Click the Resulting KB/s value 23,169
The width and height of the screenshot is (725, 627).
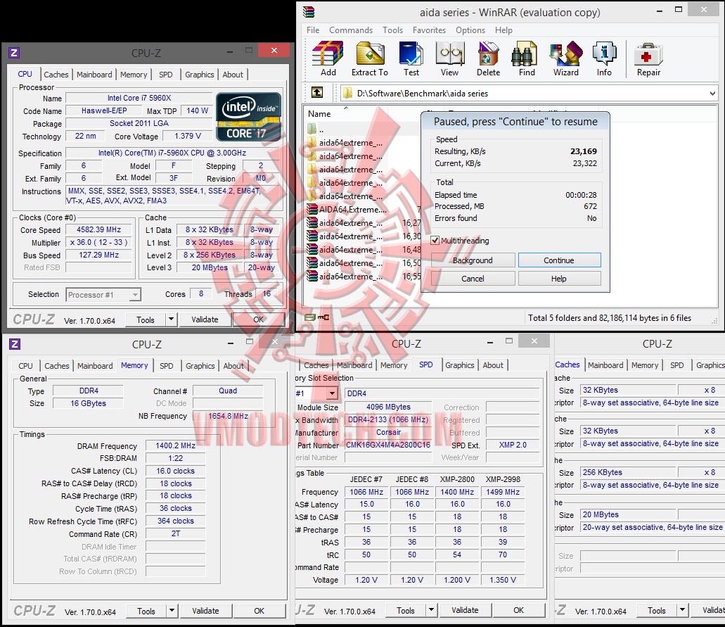[583, 151]
